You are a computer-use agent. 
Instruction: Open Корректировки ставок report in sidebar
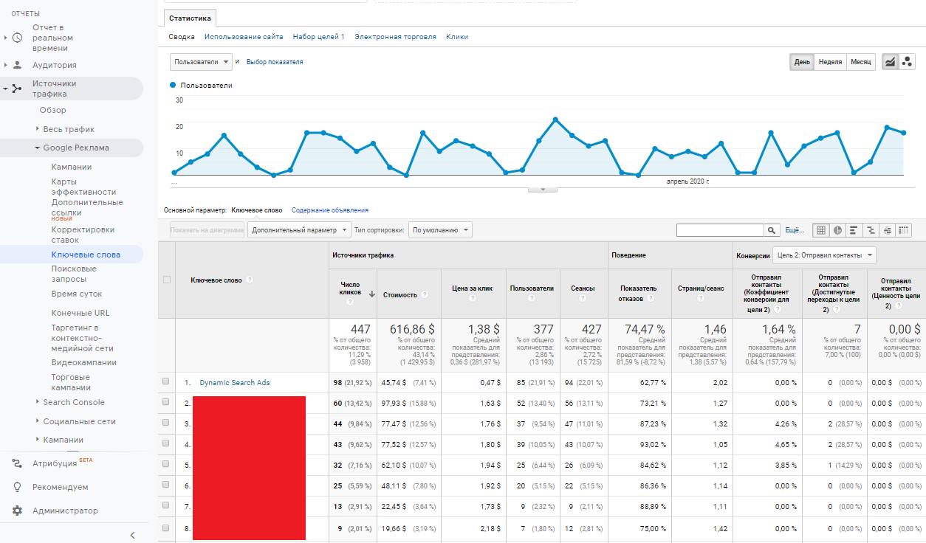pos(83,235)
